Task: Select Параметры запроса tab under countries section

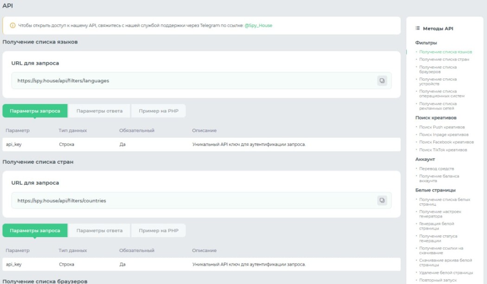Action: (x=35, y=231)
